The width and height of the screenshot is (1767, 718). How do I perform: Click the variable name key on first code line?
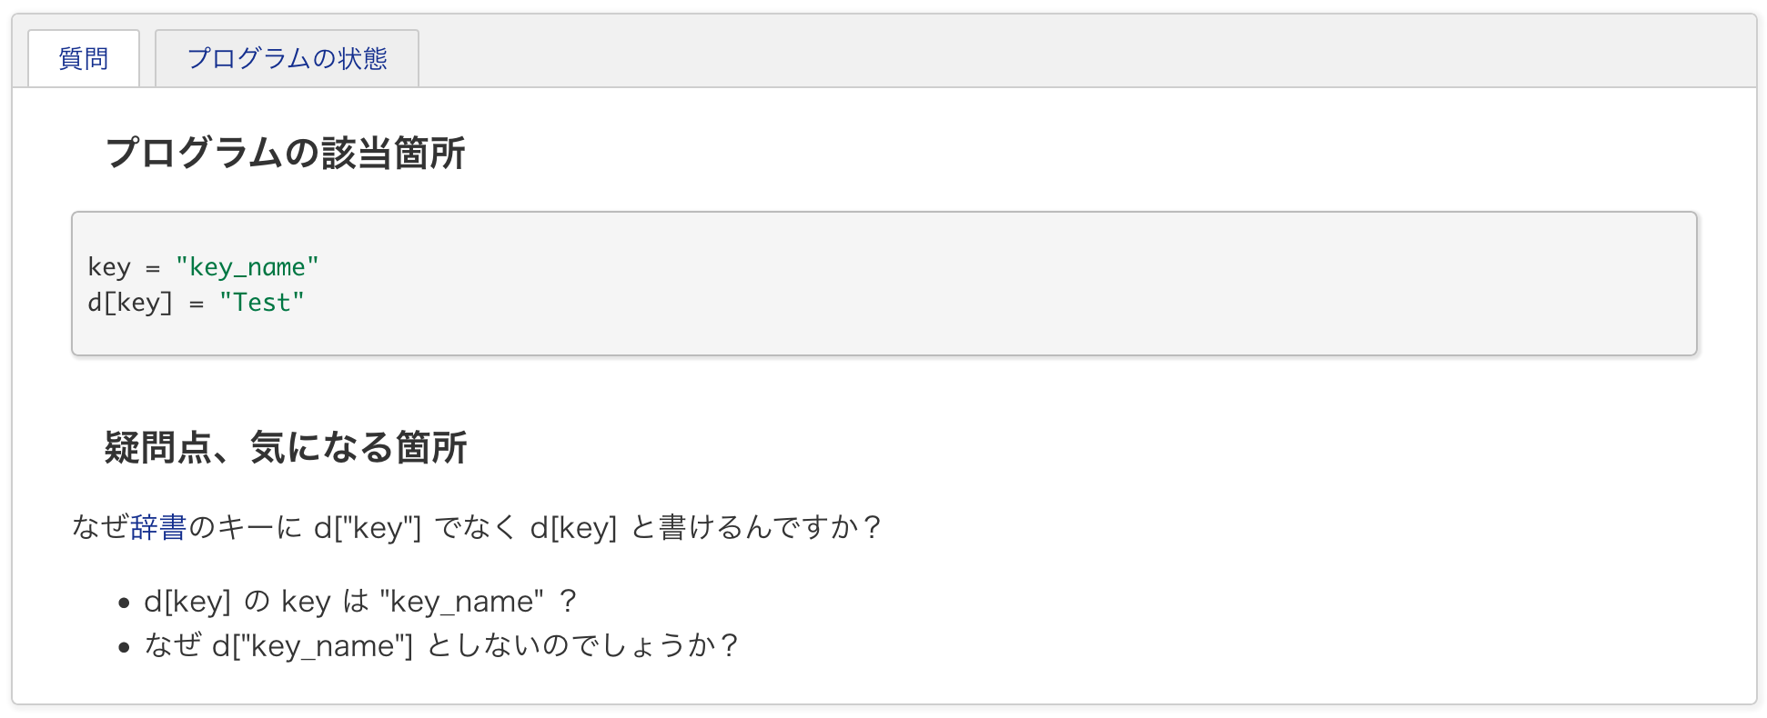pyautogui.click(x=109, y=267)
